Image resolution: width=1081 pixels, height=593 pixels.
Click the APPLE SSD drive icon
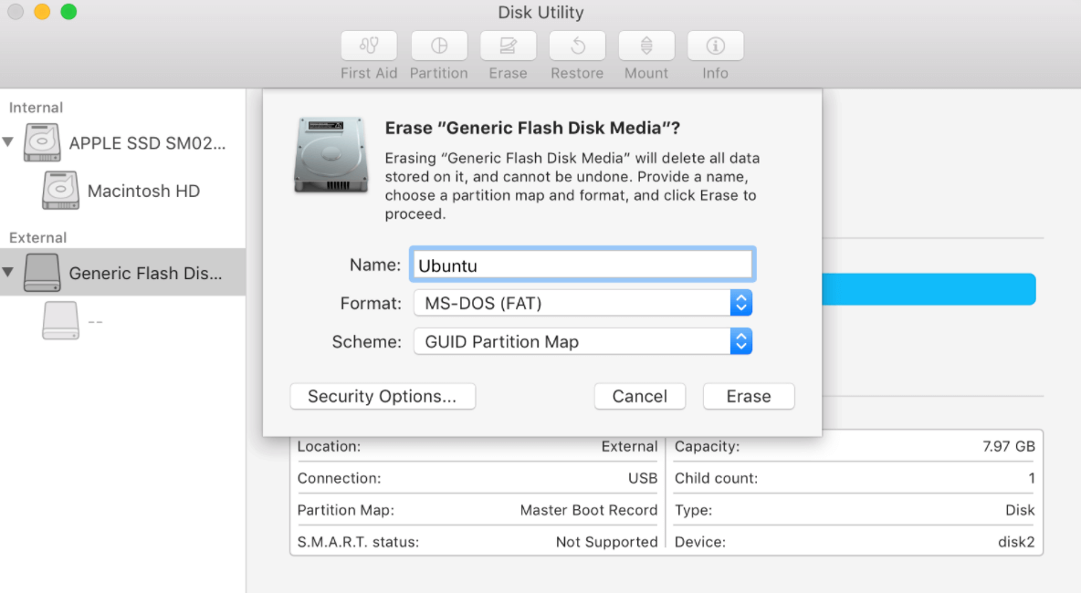40,142
